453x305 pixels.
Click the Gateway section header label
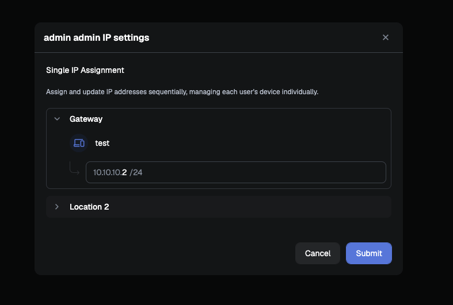[x=86, y=119]
